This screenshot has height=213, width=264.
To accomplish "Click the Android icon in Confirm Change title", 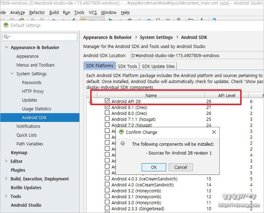I will [x=122, y=132].
